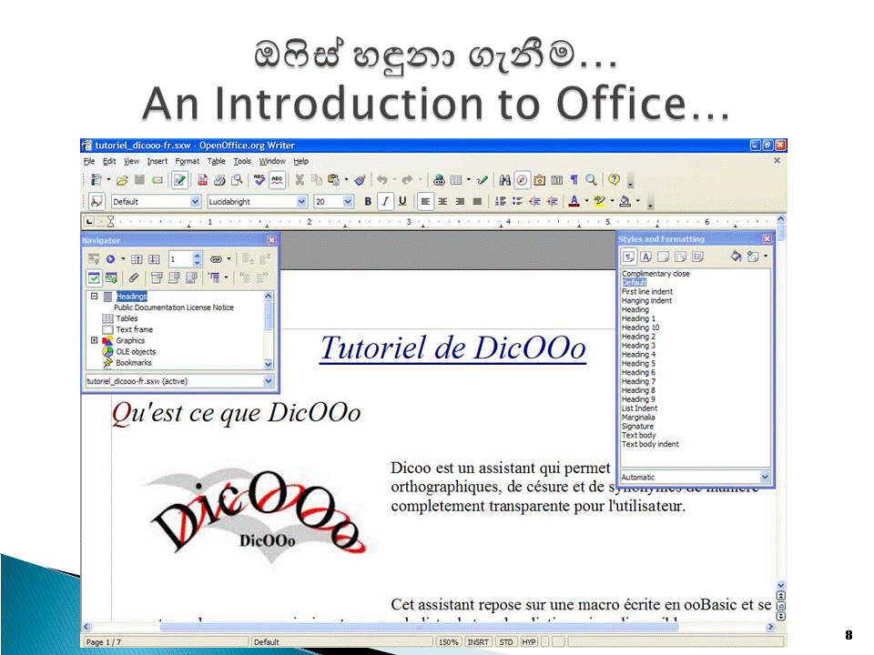874x655 pixels.
Task: Select Text body style in list
Action: tap(639, 435)
